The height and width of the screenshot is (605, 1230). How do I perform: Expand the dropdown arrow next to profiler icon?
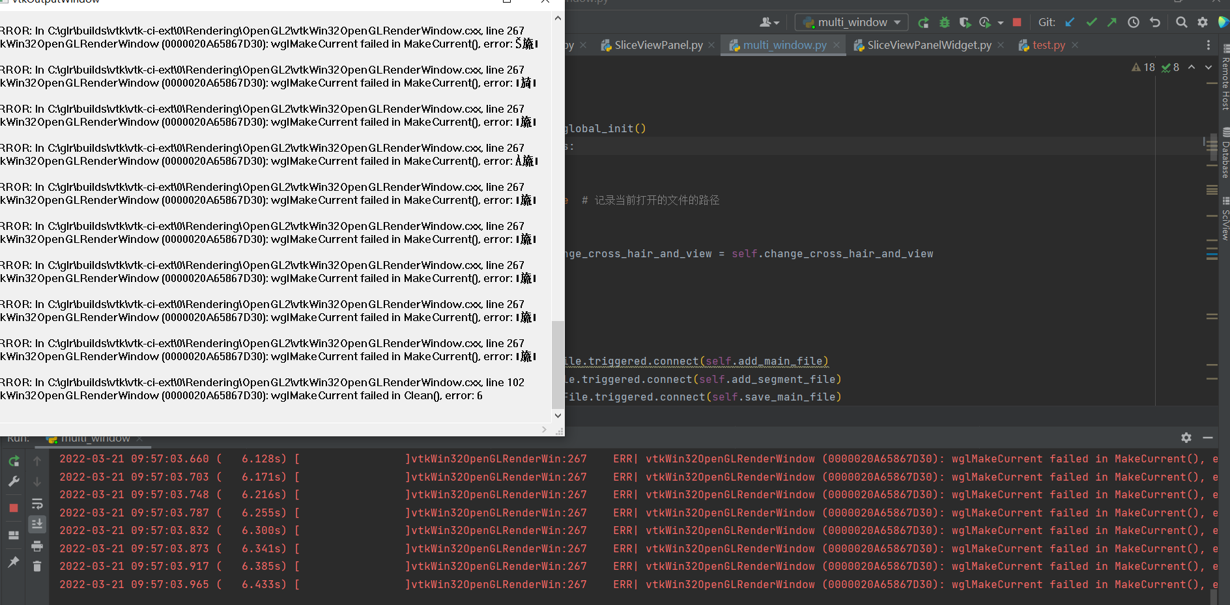click(x=1001, y=21)
